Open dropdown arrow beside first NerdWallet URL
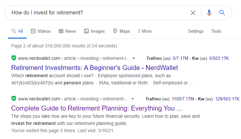This screenshot has width=241, height=139. coord(133,59)
